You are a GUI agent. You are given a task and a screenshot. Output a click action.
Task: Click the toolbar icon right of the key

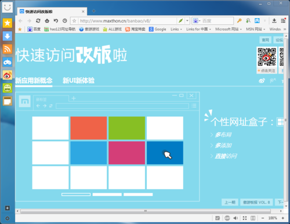point(248,21)
